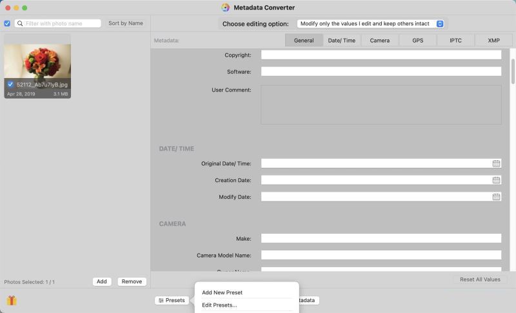
Task: Click the Remove button
Action: (x=132, y=281)
